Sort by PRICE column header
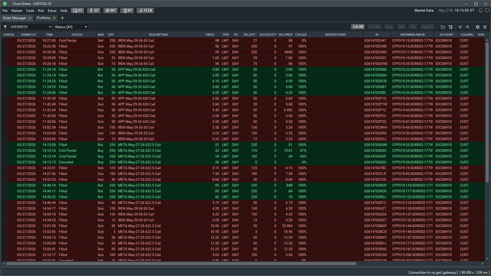The image size is (491, 276). [x=210, y=35]
